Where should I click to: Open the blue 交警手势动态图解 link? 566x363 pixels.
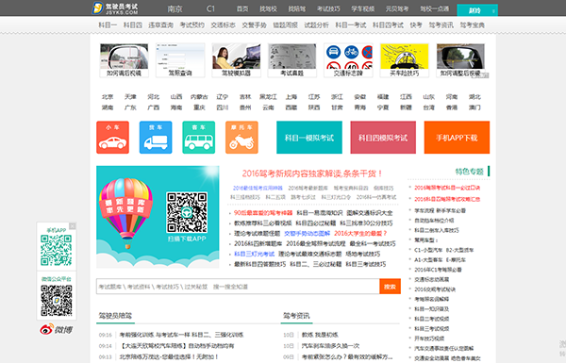point(308,234)
